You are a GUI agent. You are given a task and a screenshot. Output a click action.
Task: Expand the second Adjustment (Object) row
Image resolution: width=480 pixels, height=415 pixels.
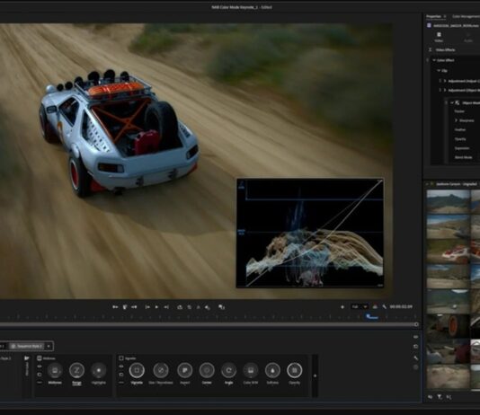445,90
